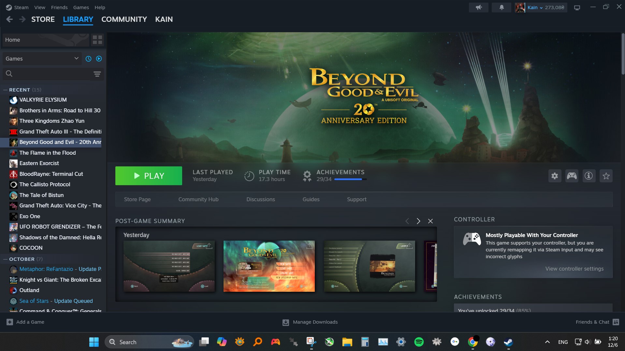Image resolution: width=625 pixels, height=351 pixels.
Task: Open Friends & Chat grid icon
Action: (616, 322)
